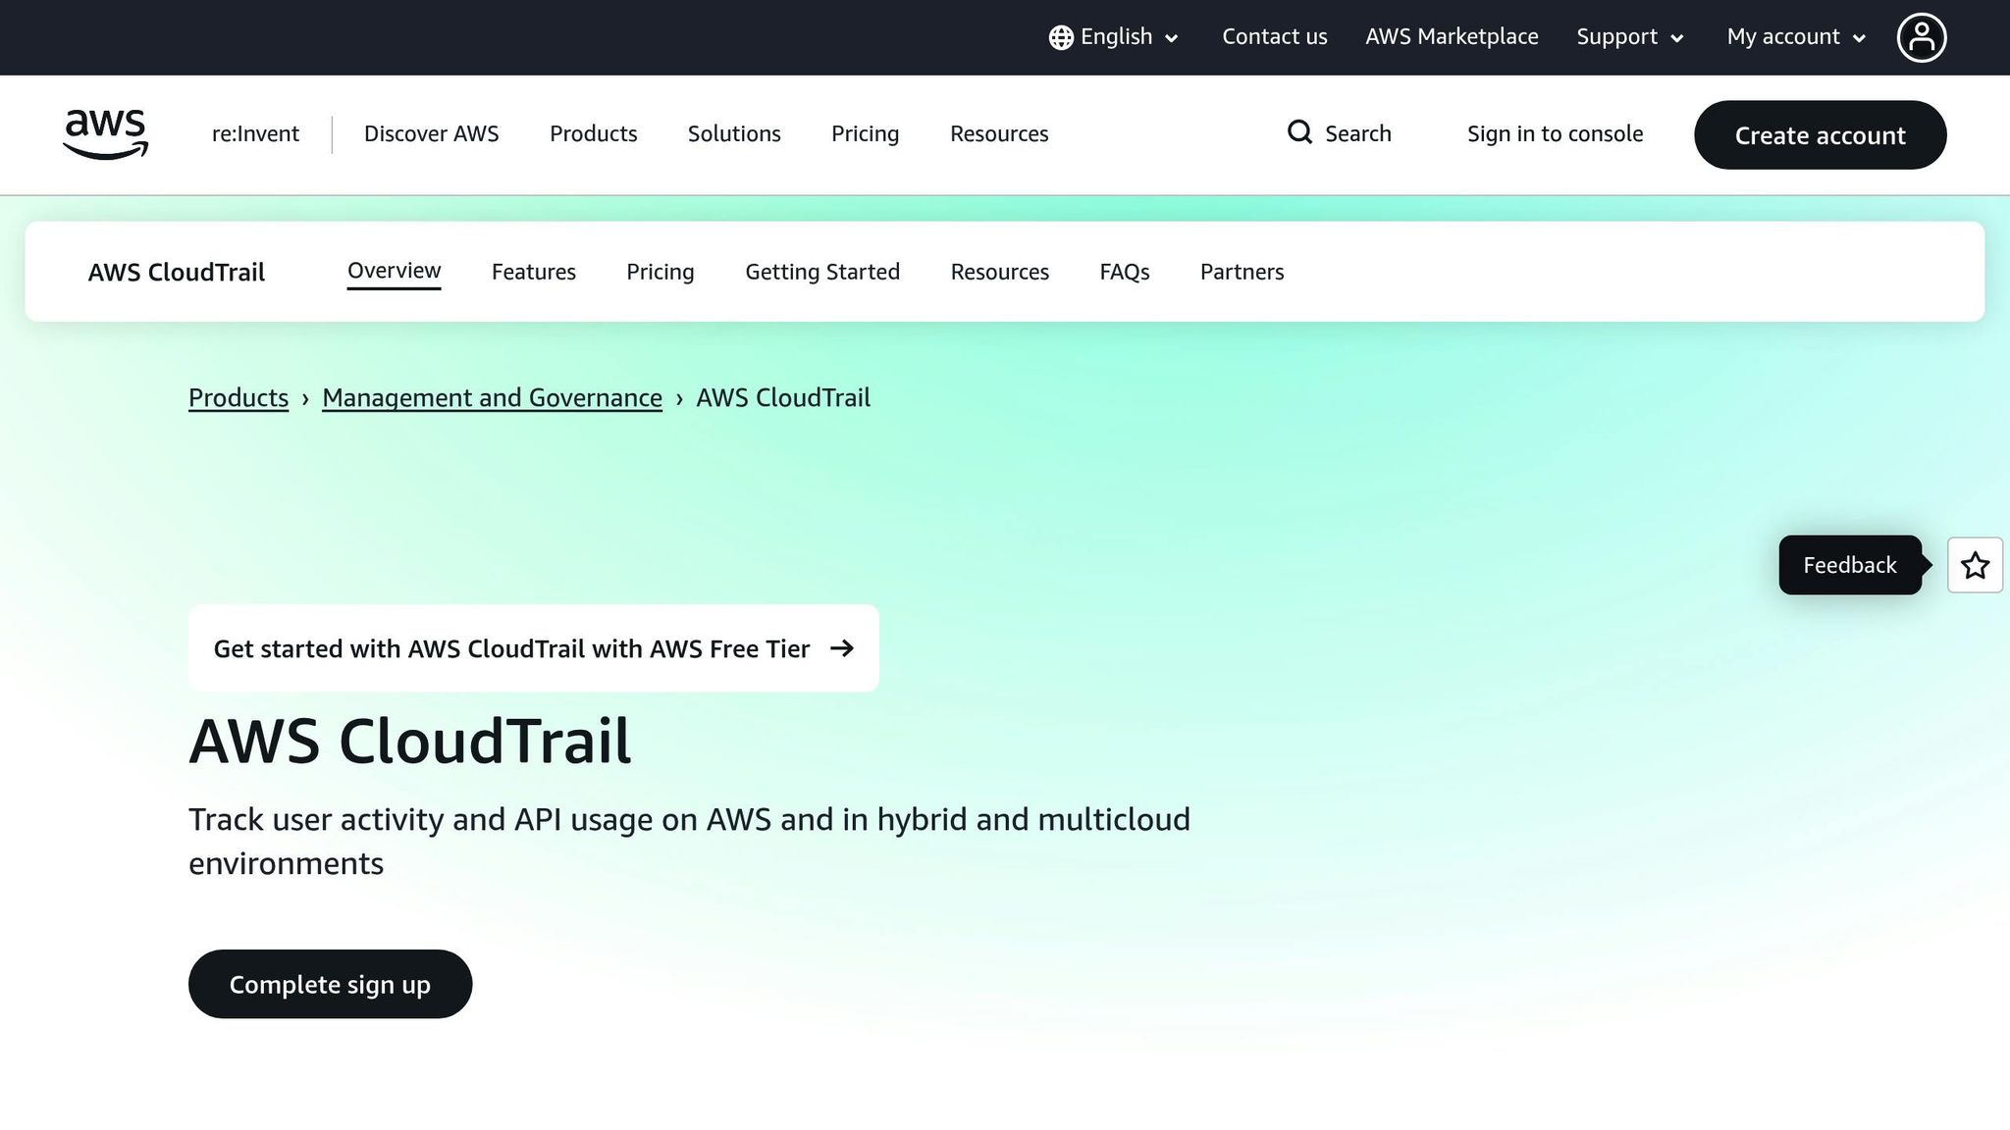This screenshot has width=2010, height=1130.
Task: Click the Create account button
Action: [x=1820, y=135]
